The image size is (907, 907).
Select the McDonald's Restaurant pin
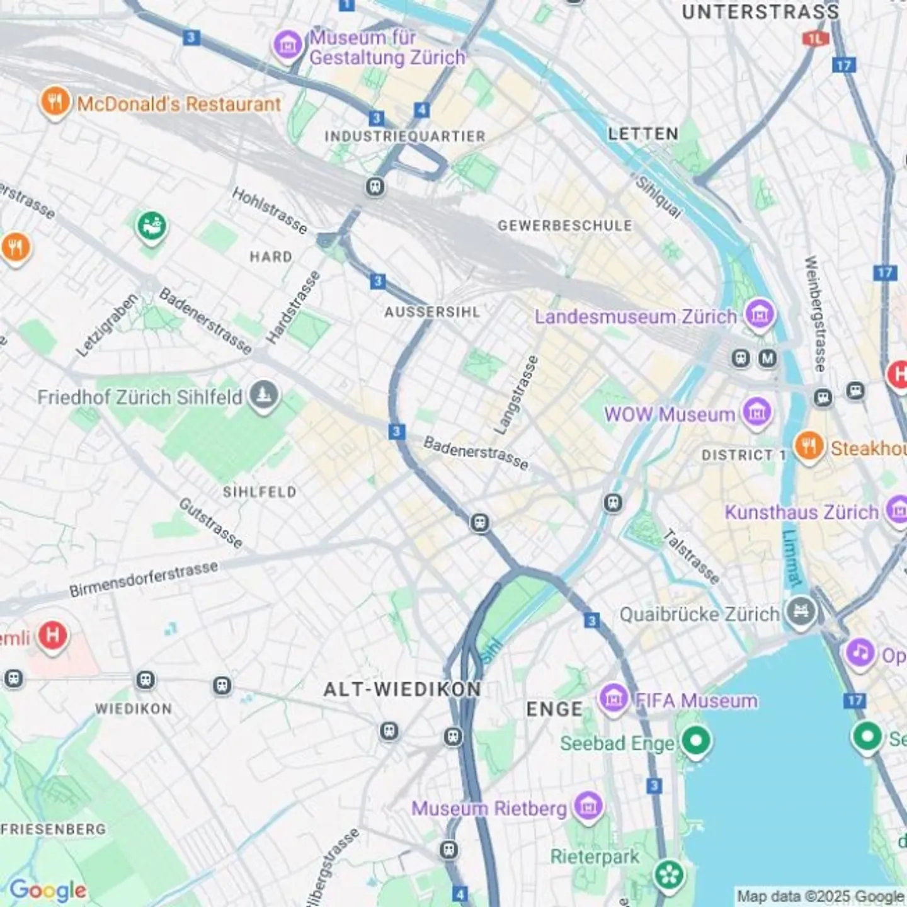click(x=55, y=102)
